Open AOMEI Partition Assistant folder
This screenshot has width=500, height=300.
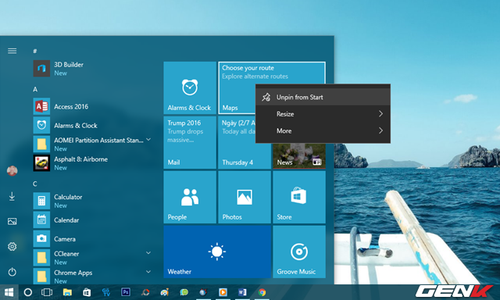tap(92, 144)
